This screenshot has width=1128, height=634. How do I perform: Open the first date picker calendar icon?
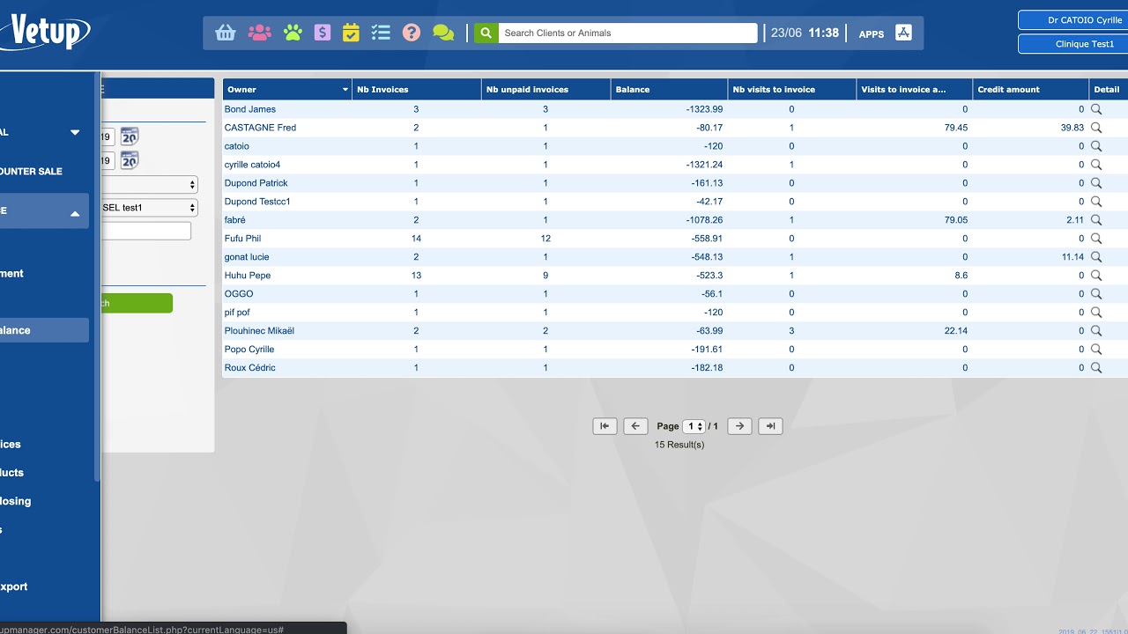130,136
